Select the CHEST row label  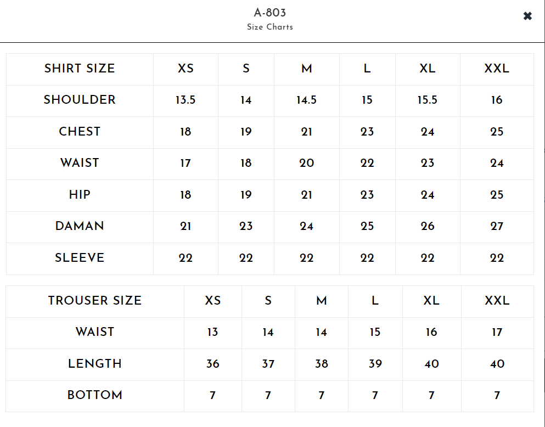click(x=80, y=132)
